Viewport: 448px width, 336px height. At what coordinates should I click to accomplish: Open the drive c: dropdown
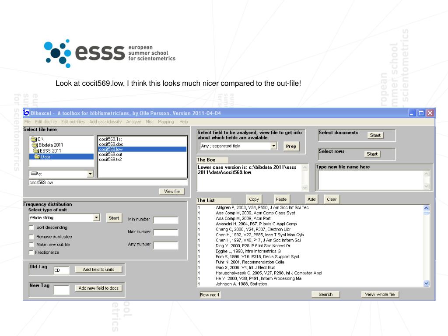click(x=90, y=174)
